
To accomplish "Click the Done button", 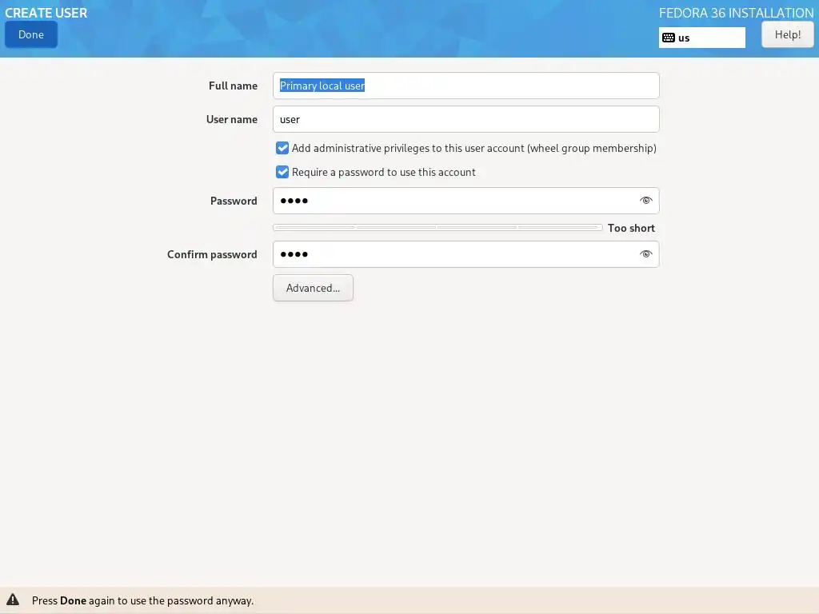I will tap(31, 34).
